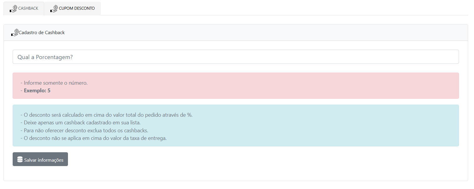Click the hand-coin icon on Cashback tab
The image size is (474, 189).
coord(13,9)
